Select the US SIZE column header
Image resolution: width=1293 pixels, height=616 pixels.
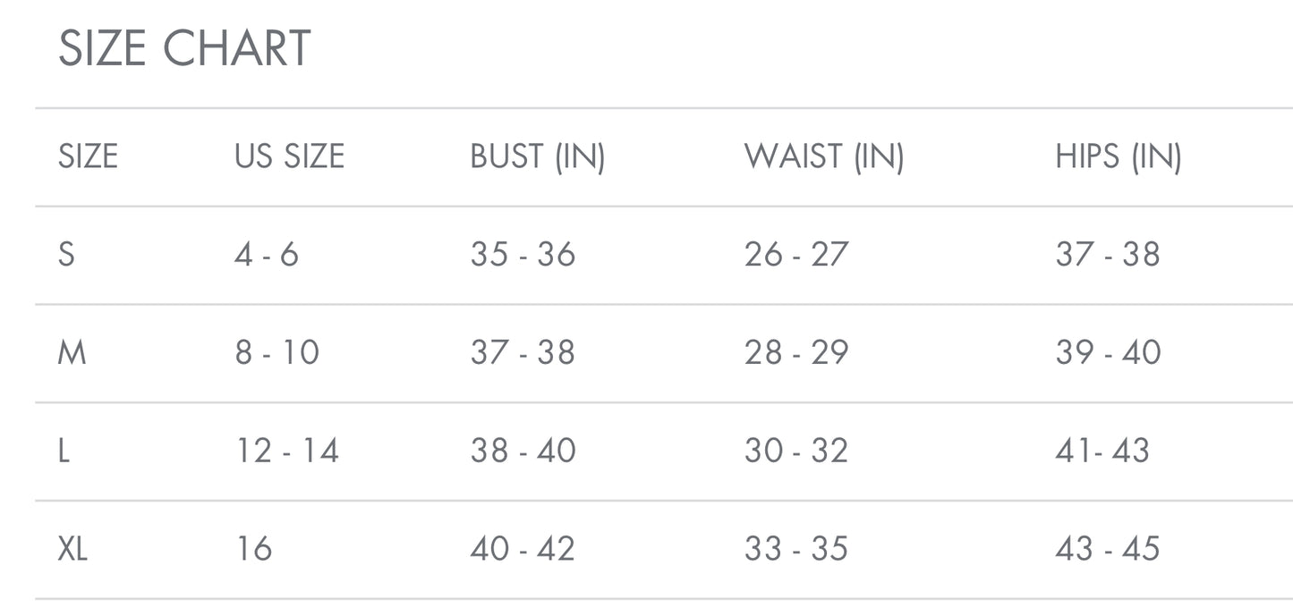289,156
